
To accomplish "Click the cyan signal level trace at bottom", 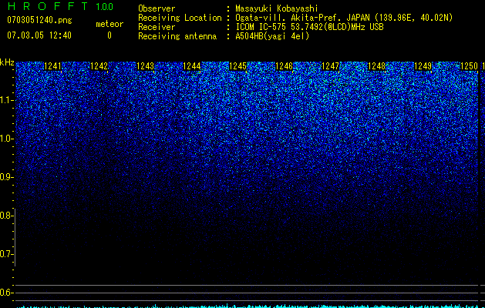I will pyautogui.click(x=248, y=306).
